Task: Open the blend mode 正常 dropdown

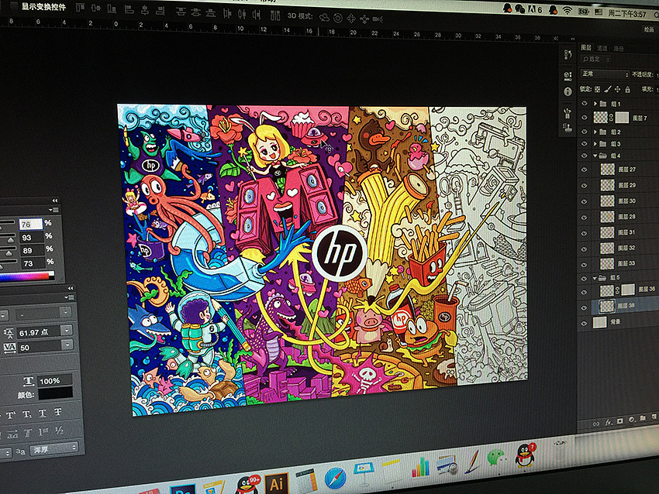Action: pos(605,74)
